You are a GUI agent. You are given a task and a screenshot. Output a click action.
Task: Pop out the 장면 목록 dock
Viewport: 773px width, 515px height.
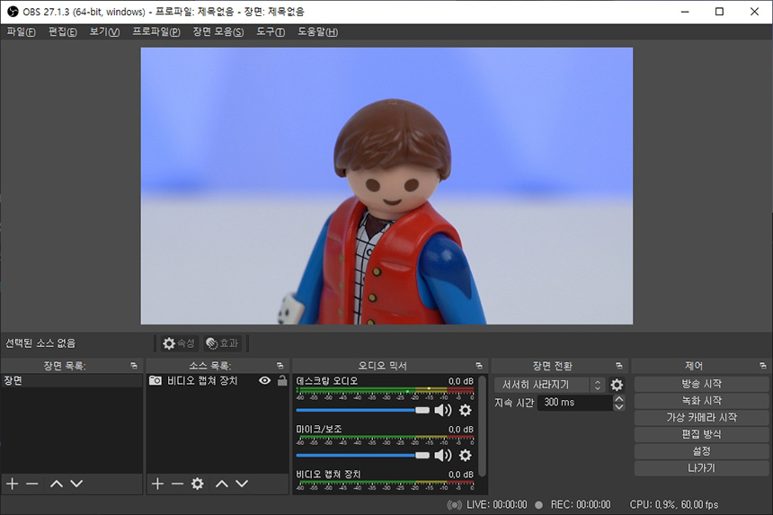tap(134, 366)
